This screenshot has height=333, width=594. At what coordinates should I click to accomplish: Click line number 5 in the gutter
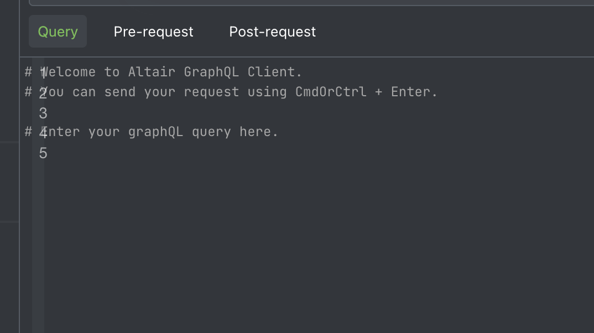click(x=43, y=153)
